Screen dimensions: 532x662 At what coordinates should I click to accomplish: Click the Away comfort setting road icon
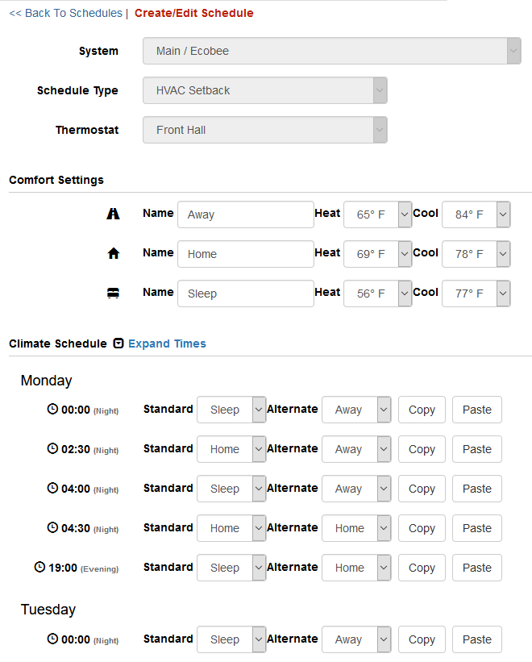tap(113, 214)
